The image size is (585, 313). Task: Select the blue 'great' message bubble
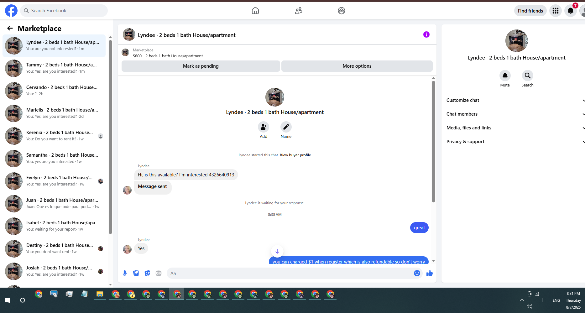pyautogui.click(x=419, y=228)
